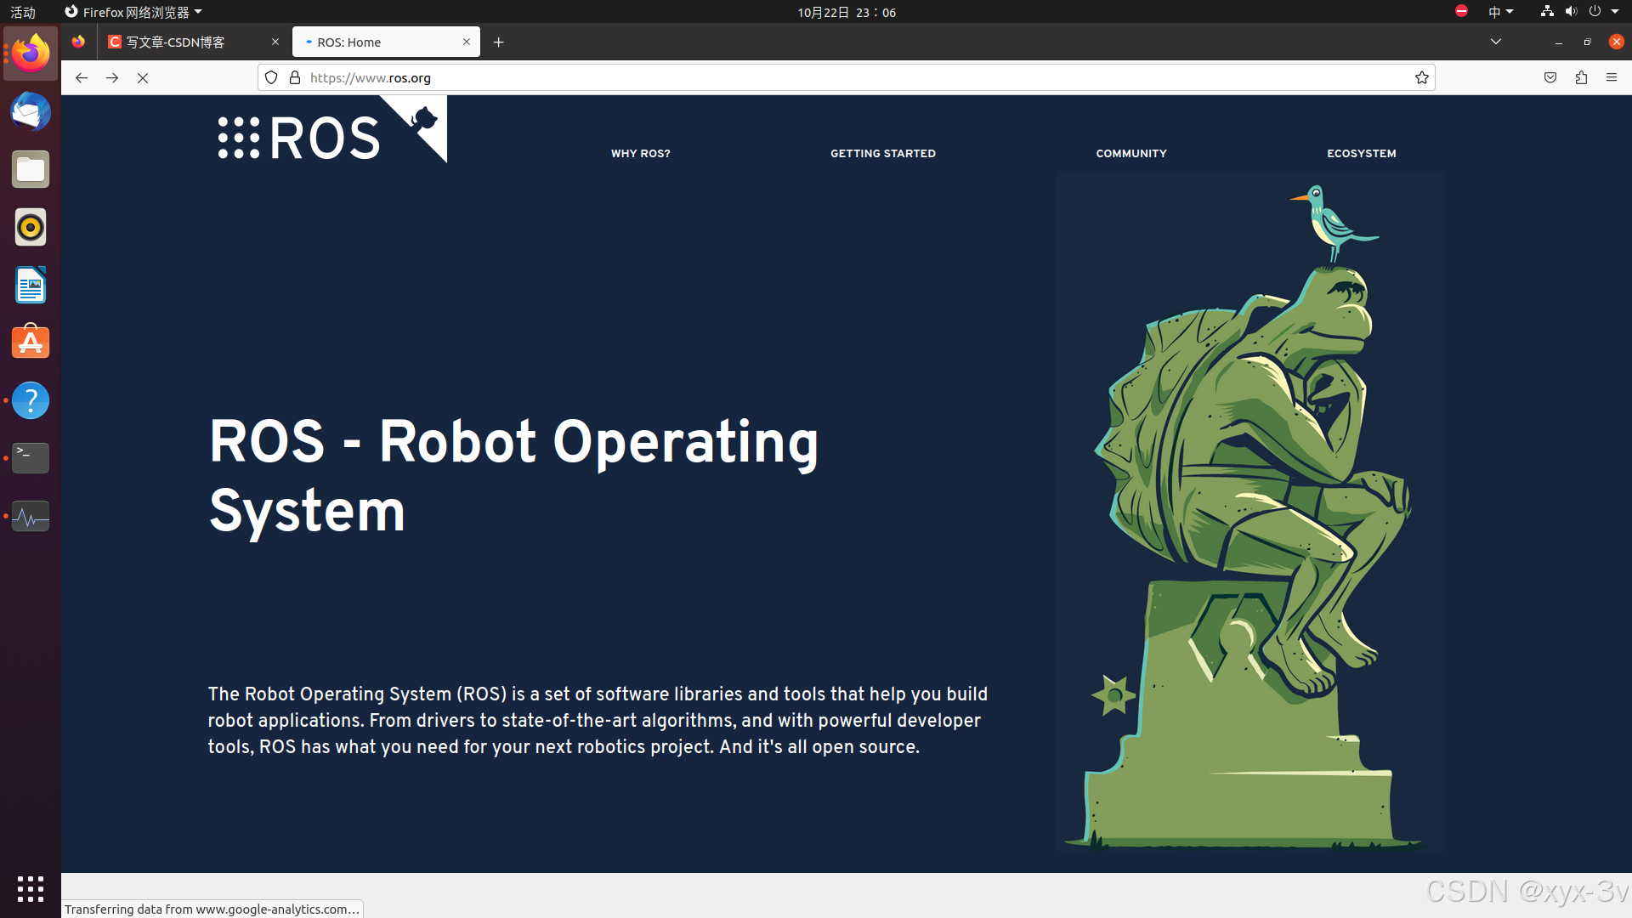The width and height of the screenshot is (1632, 918).
Task: Click the 活动 Activities button
Action: (x=23, y=12)
